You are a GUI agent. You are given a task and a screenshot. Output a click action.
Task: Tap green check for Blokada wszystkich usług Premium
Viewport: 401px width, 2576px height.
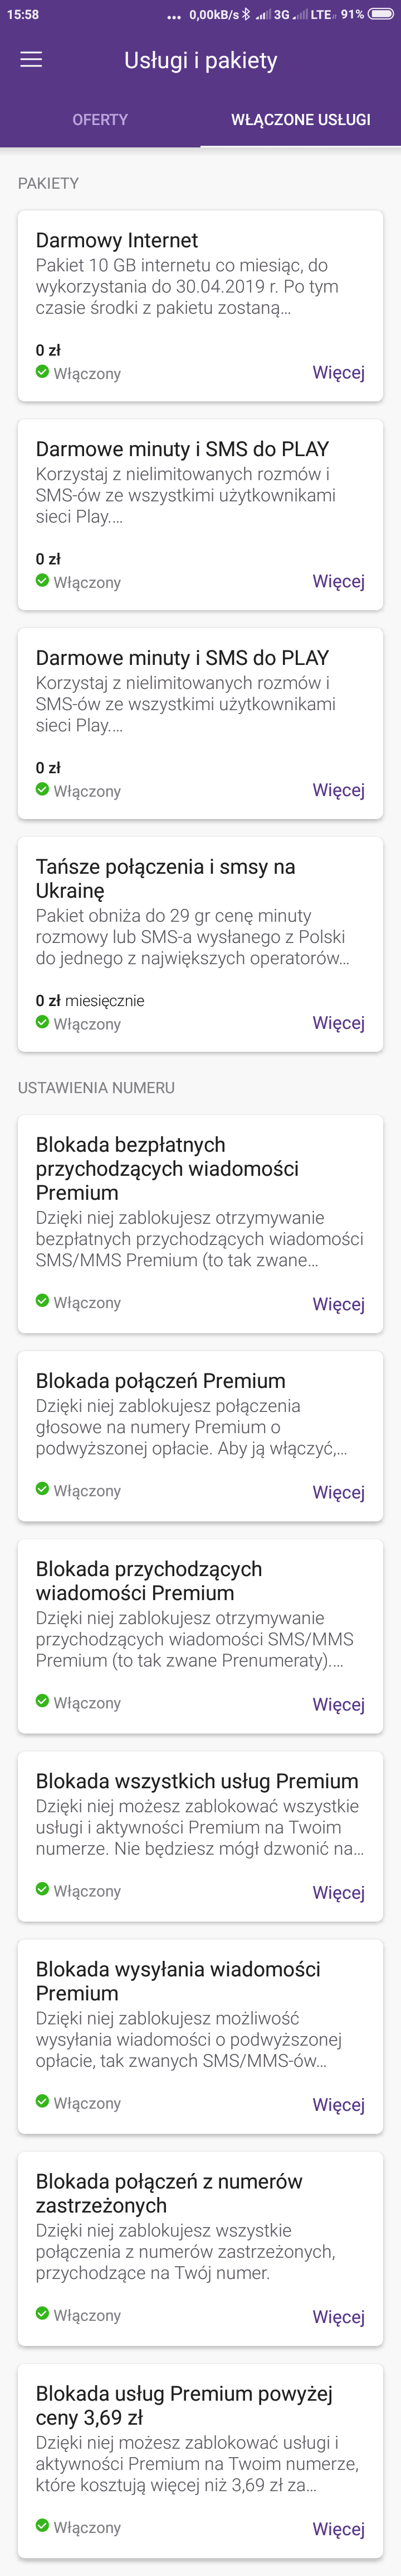tap(42, 1889)
